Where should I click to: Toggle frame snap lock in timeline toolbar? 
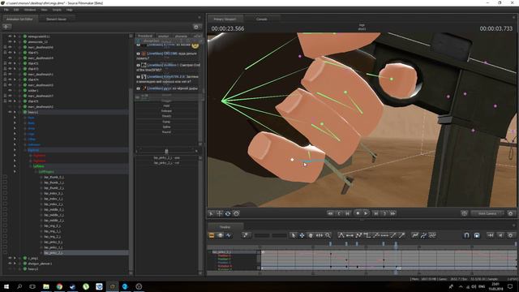(477, 235)
